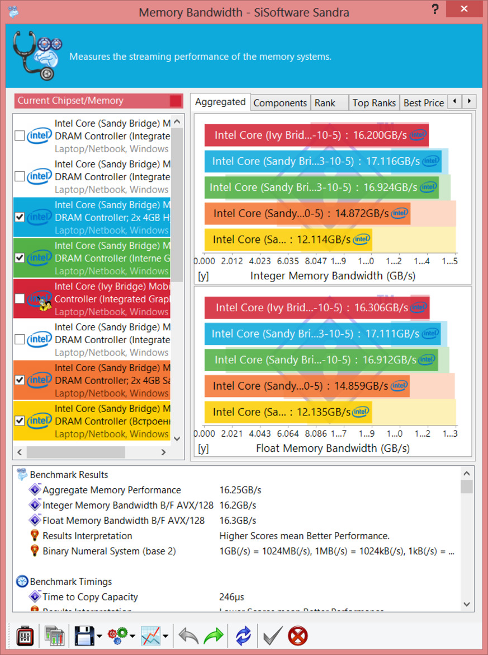Click the Sandra app icon in title bar
The image size is (488, 655).
pyautogui.click(x=13, y=11)
